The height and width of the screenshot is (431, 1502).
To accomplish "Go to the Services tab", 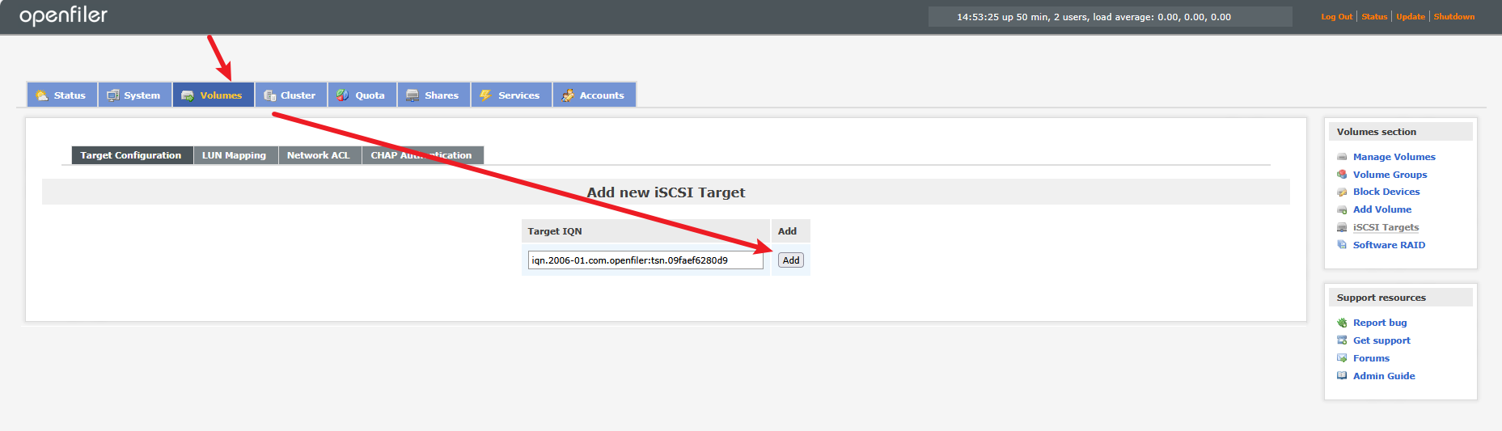I will pyautogui.click(x=511, y=95).
